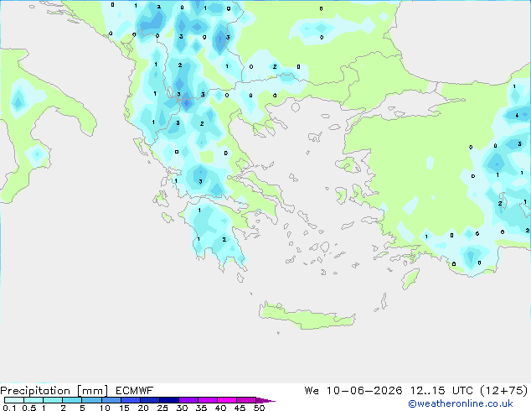Click the 15 legend scale label

124,408
